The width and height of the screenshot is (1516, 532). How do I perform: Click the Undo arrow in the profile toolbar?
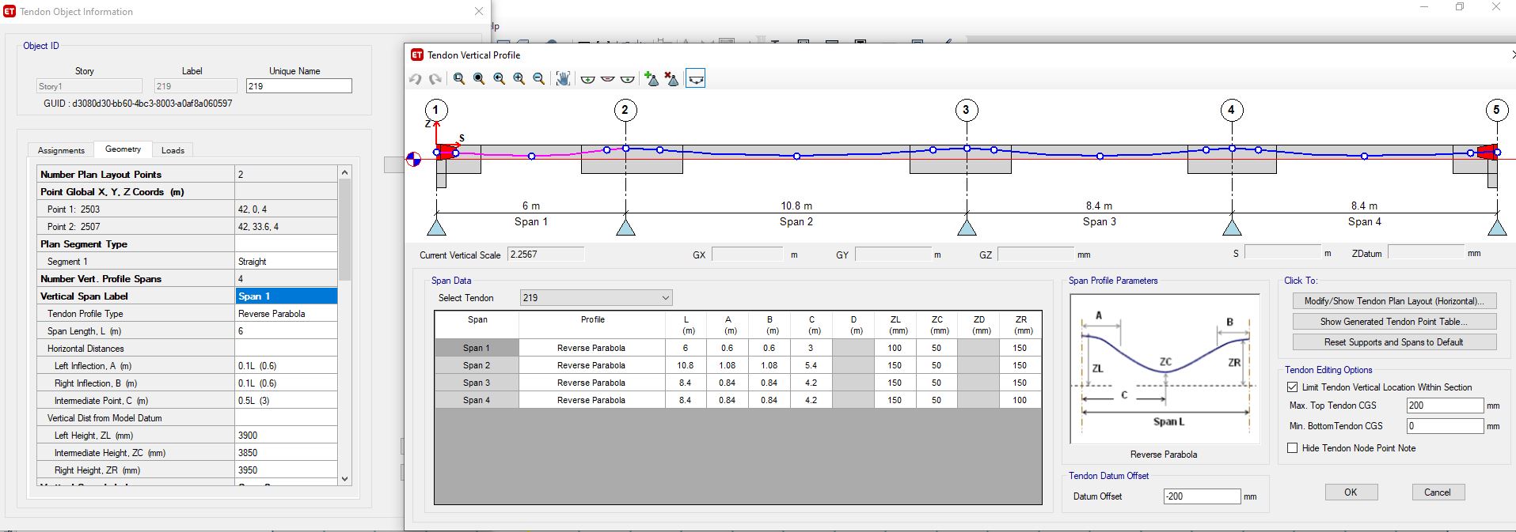point(416,79)
